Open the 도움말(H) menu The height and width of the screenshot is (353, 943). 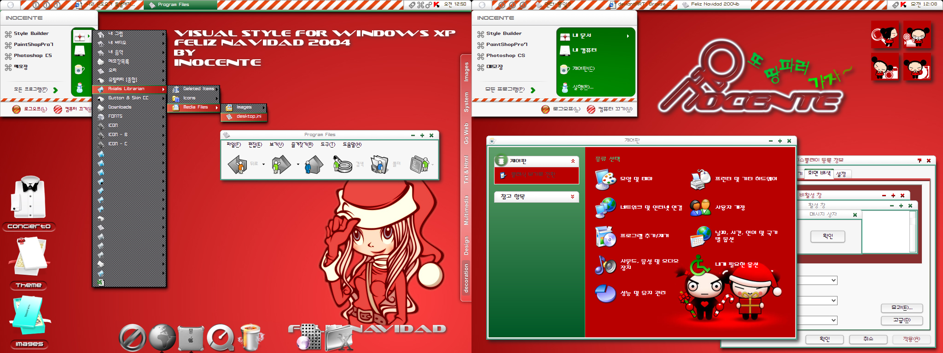click(352, 145)
